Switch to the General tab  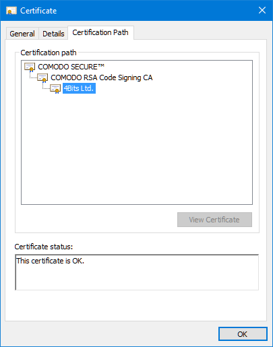coord(22,34)
